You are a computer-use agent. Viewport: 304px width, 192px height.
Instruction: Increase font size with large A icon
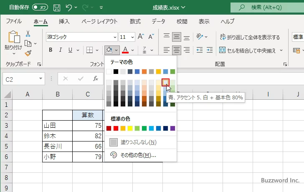tap(141, 36)
